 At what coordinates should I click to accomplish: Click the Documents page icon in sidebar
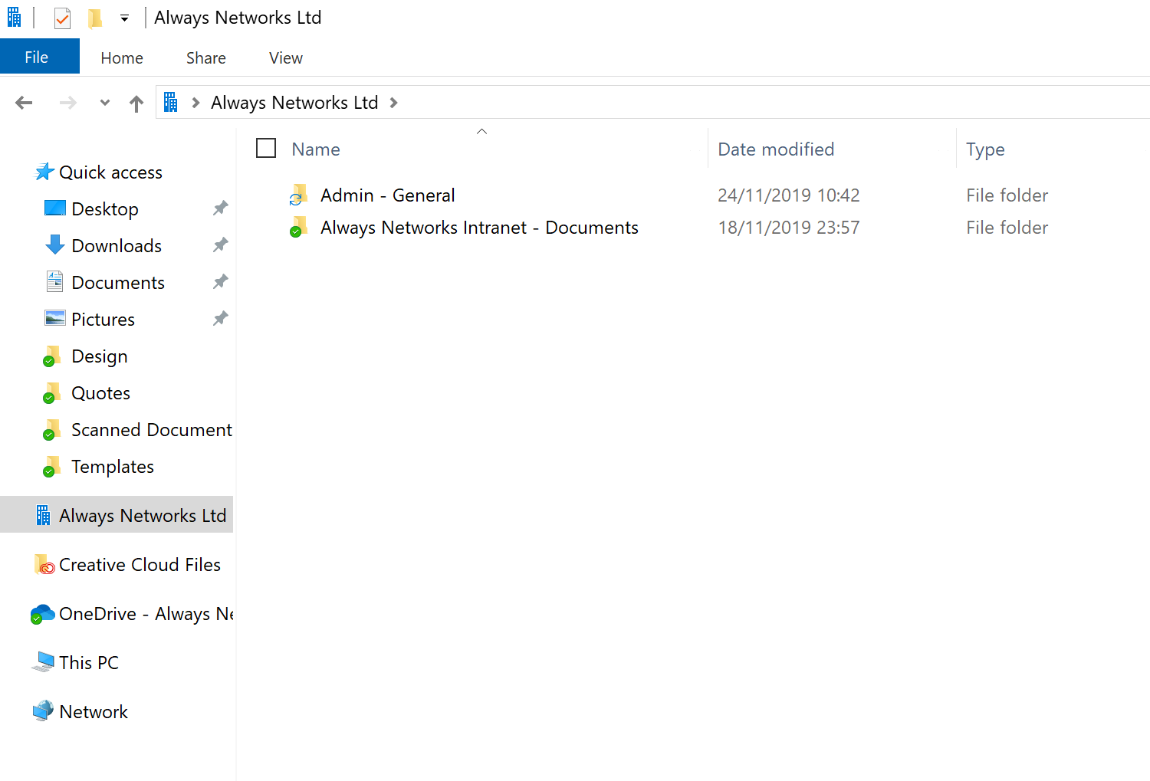pyautogui.click(x=55, y=282)
